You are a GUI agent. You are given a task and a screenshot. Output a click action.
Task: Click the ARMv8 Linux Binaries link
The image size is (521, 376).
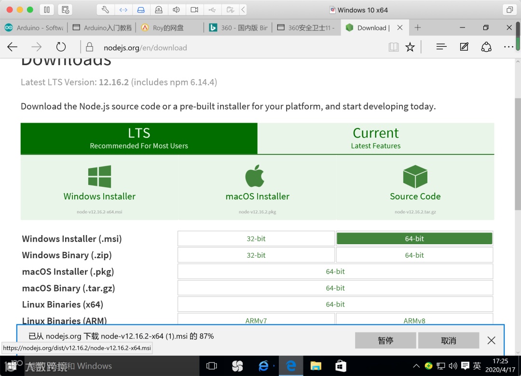[x=414, y=320]
